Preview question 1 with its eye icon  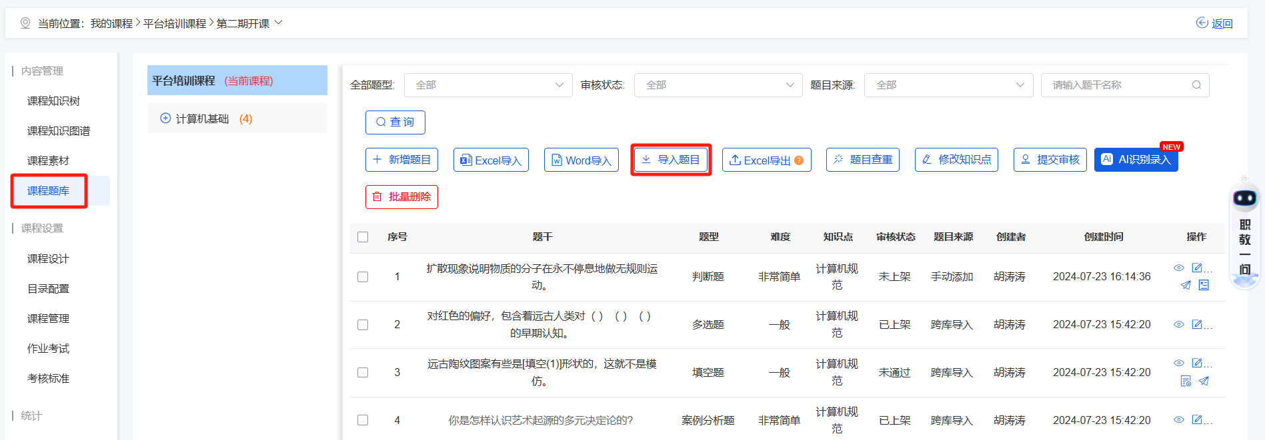[1179, 268]
